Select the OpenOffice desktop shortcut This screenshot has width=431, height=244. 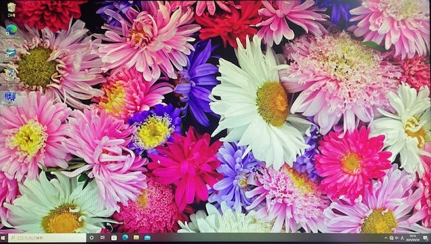[11, 54]
